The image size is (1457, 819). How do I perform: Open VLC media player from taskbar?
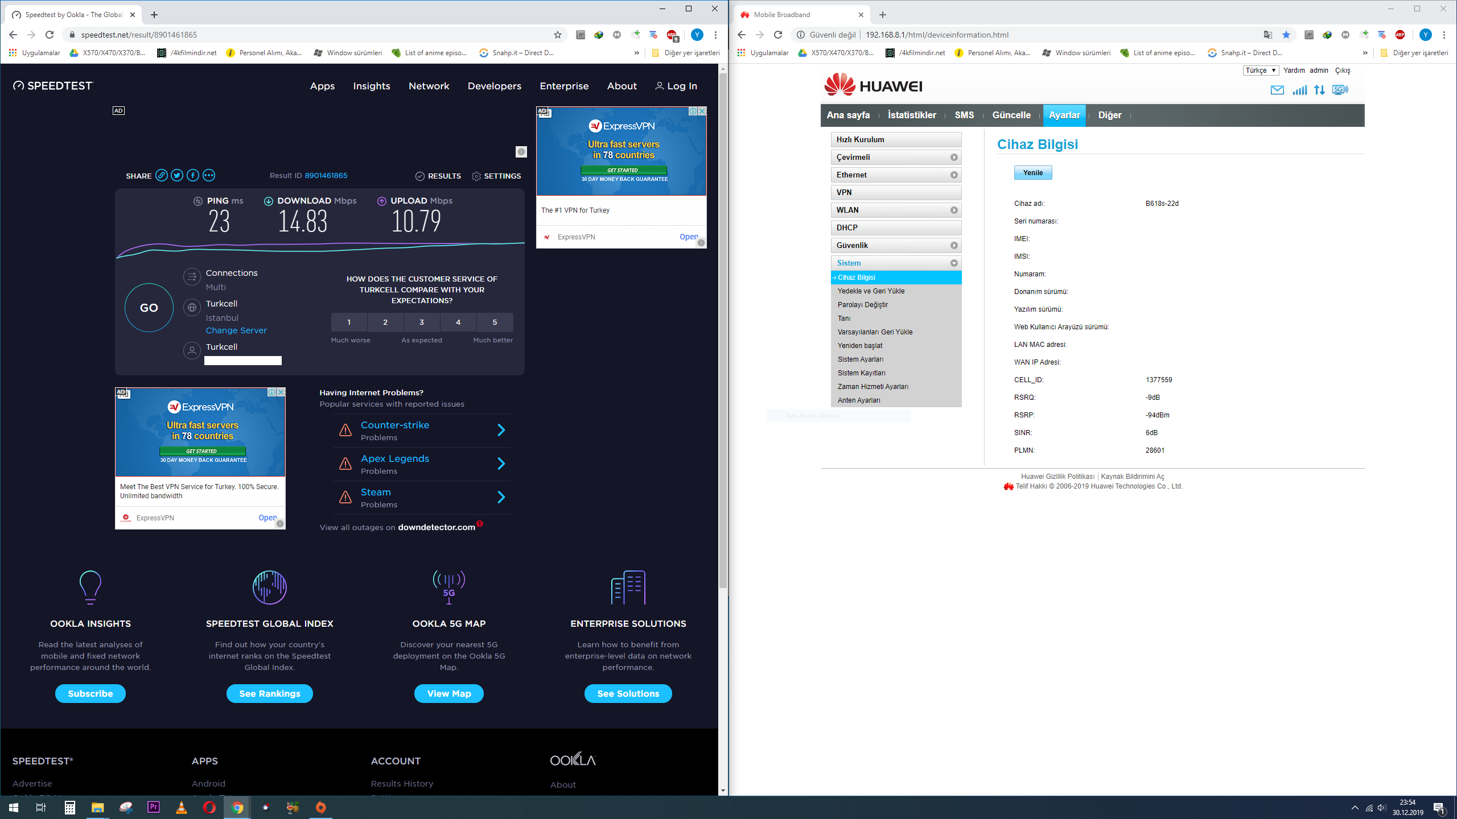point(181,808)
